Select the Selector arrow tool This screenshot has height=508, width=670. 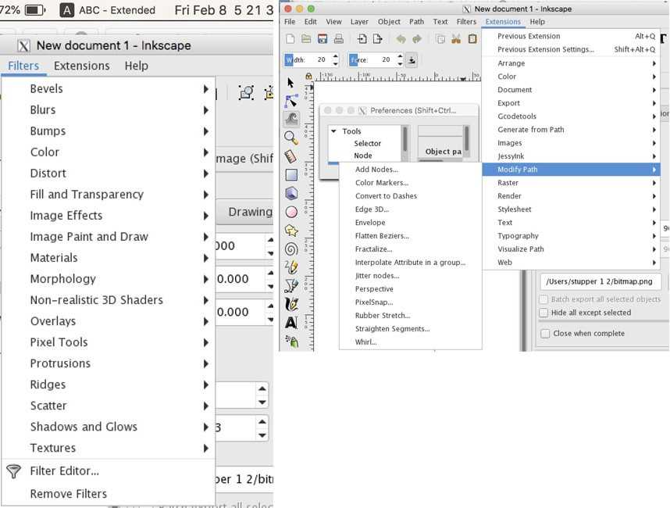coord(290,82)
